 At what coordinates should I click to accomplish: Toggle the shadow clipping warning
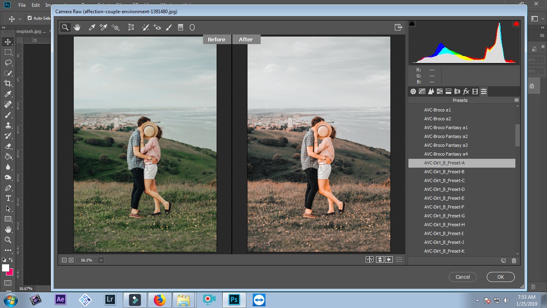pyautogui.click(x=412, y=24)
